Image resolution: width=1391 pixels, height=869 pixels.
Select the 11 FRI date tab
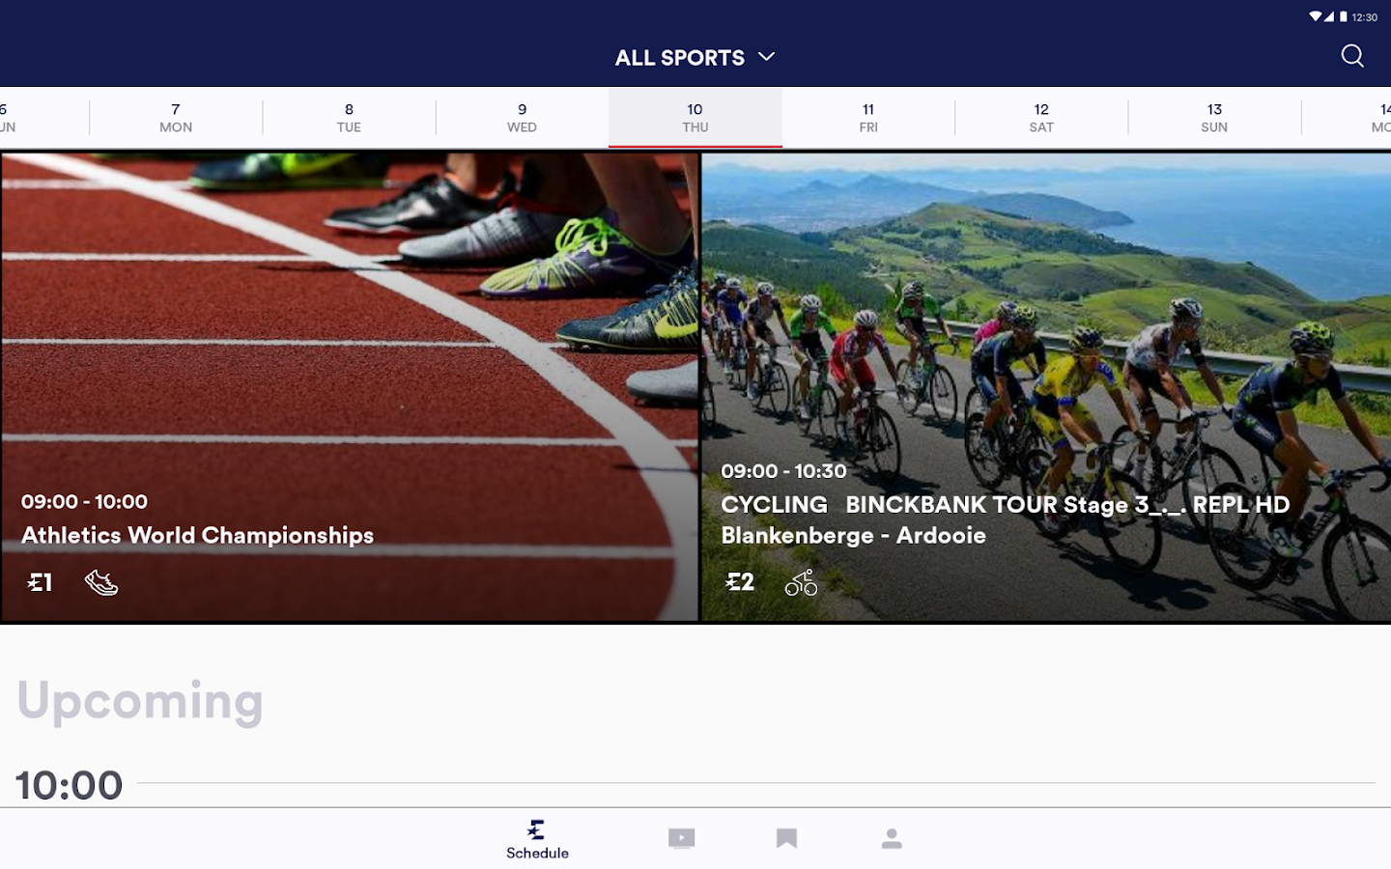coord(868,118)
